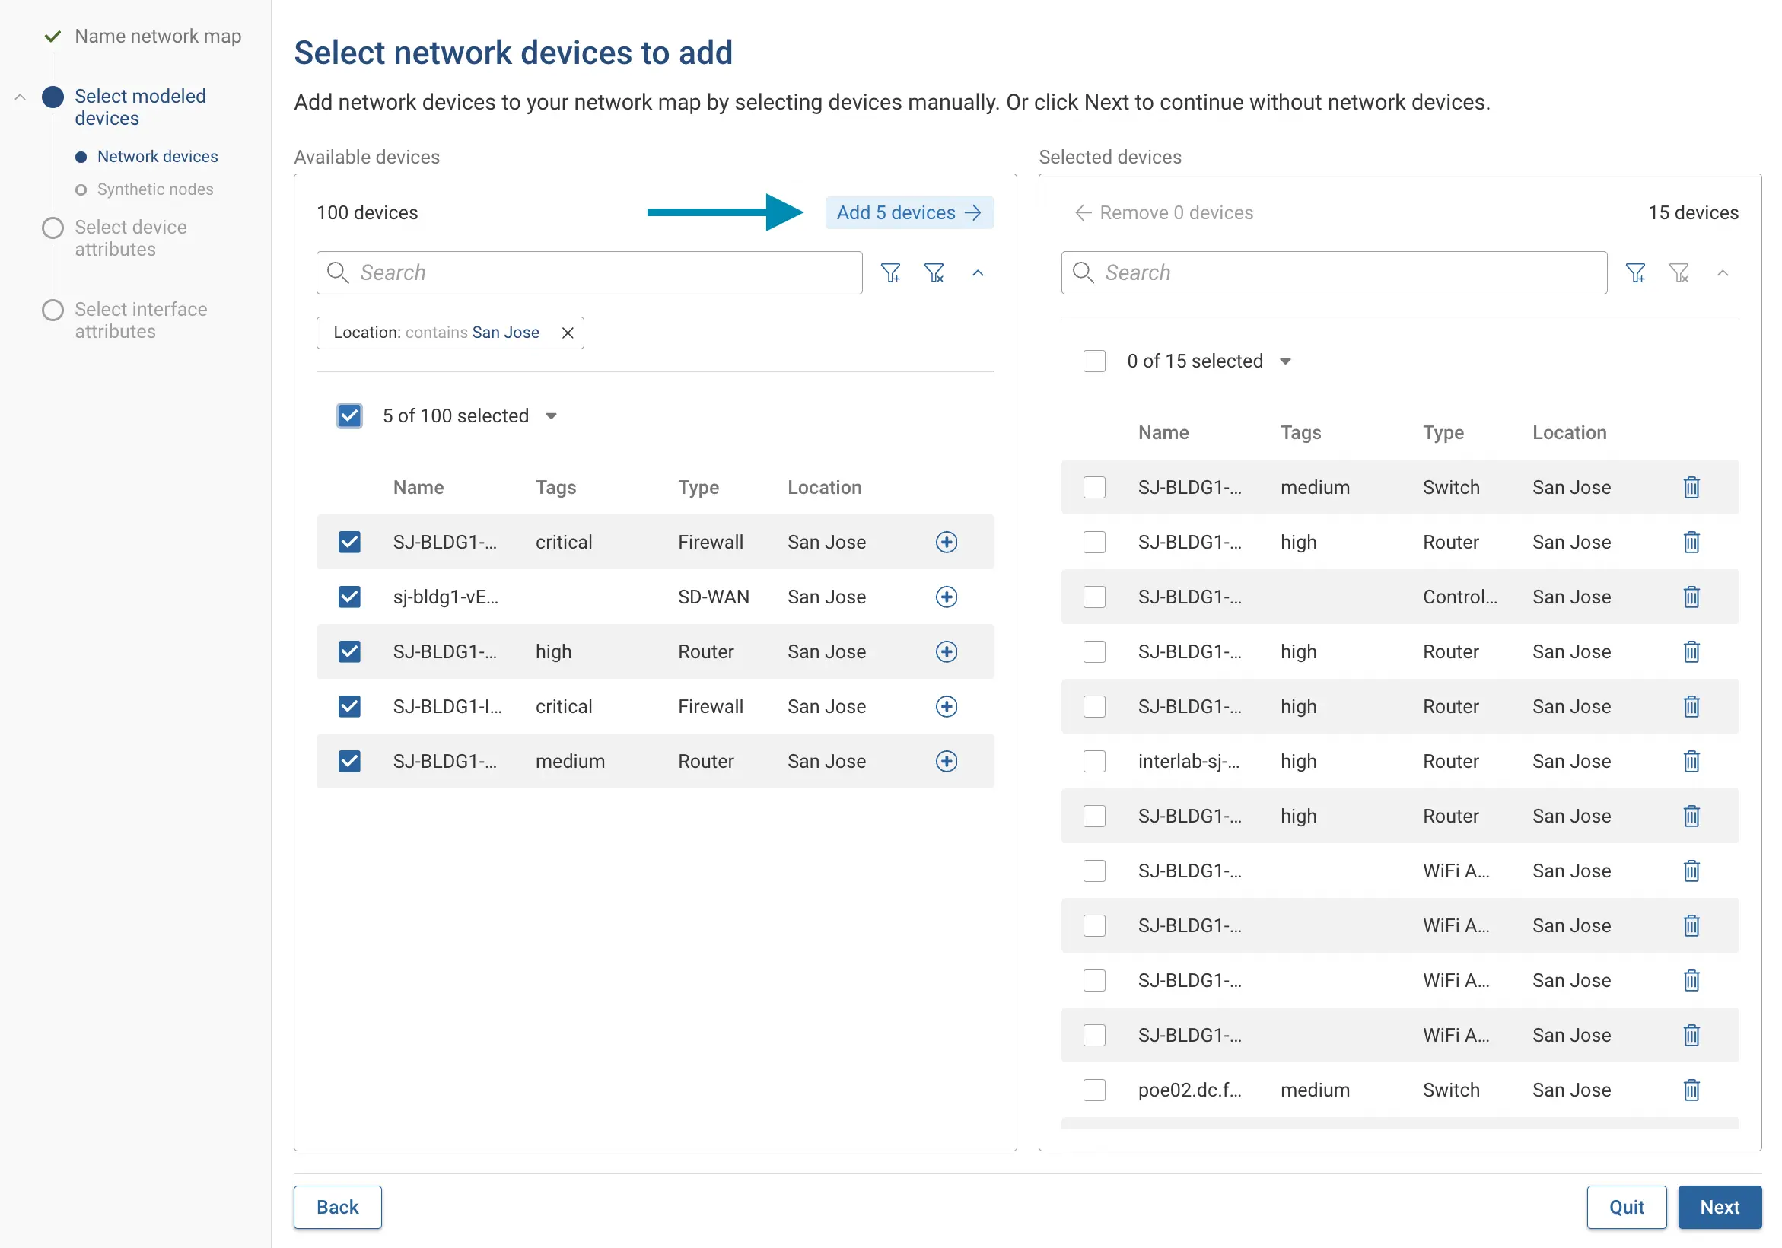Viewport: 1782px width, 1248px height.
Task: Uncheck the available medium Router row
Action: coord(349,762)
